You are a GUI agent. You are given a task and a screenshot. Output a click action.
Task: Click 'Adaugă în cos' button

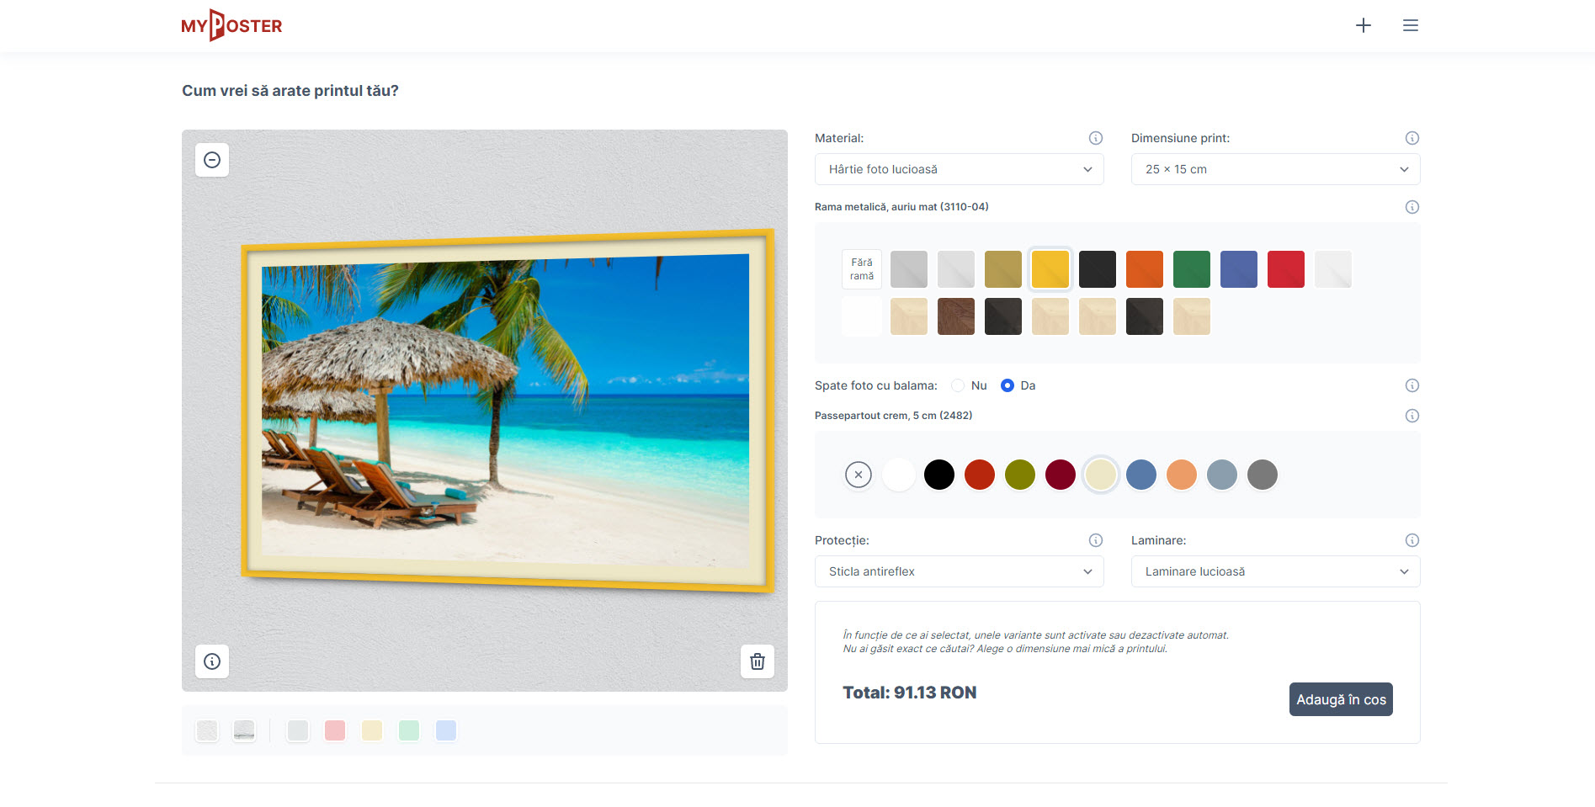click(1341, 699)
